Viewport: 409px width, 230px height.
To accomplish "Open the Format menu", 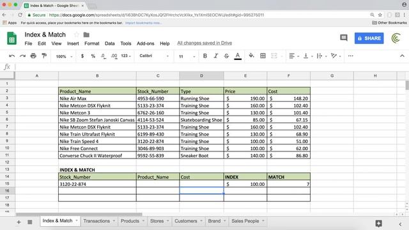I will (x=92, y=43).
